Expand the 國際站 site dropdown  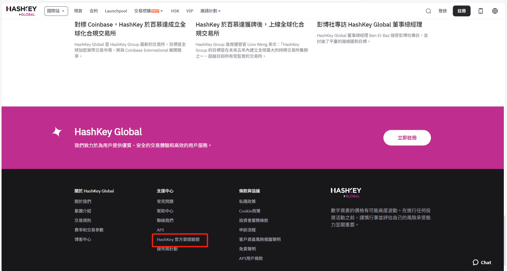click(56, 11)
